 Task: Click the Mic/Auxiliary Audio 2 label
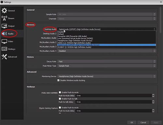(48, 42)
